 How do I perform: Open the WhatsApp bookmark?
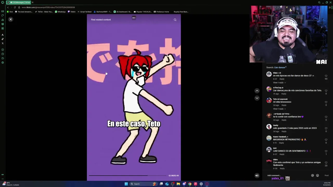[60, 12]
